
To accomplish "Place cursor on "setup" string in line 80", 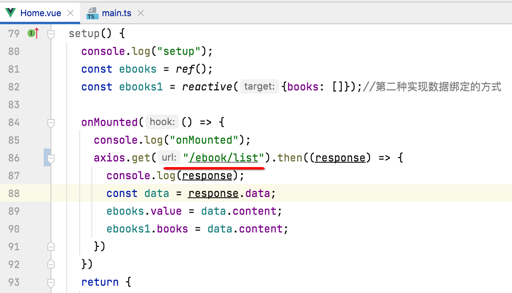I will [x=179, y=51].
